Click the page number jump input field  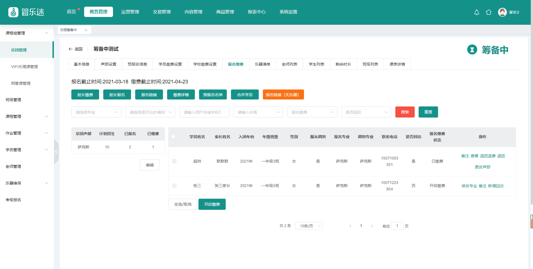397,226
